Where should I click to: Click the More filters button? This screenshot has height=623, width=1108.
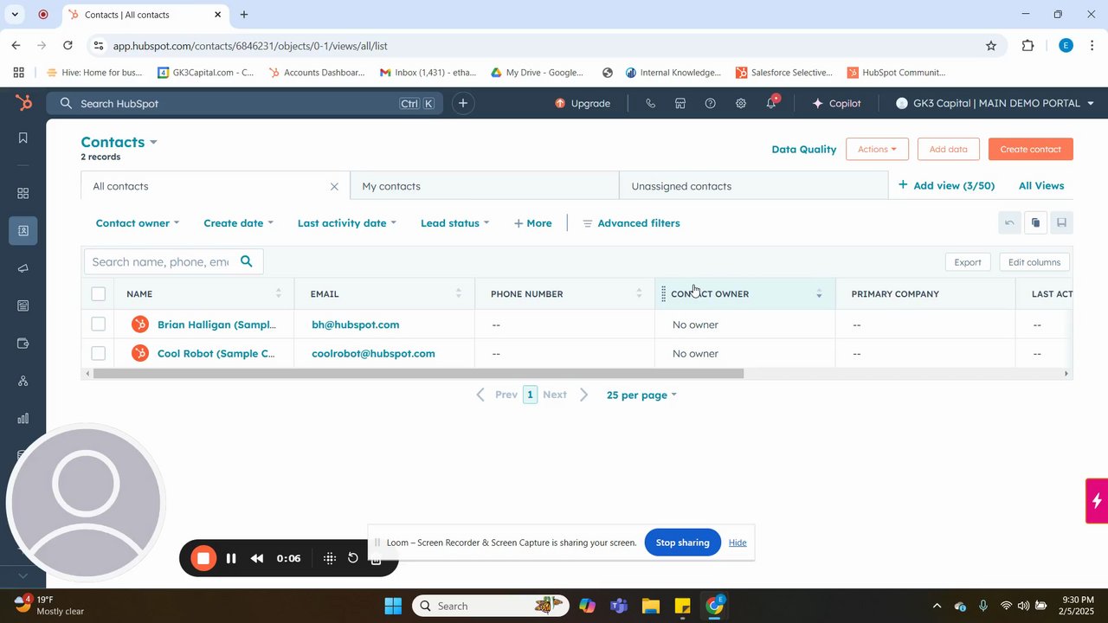pyautogui.click(x=532, y=223)
